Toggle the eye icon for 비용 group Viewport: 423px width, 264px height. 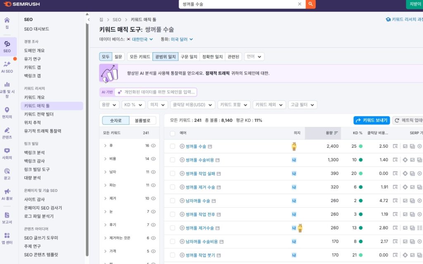pyautogui.click(x=153, y=159)
